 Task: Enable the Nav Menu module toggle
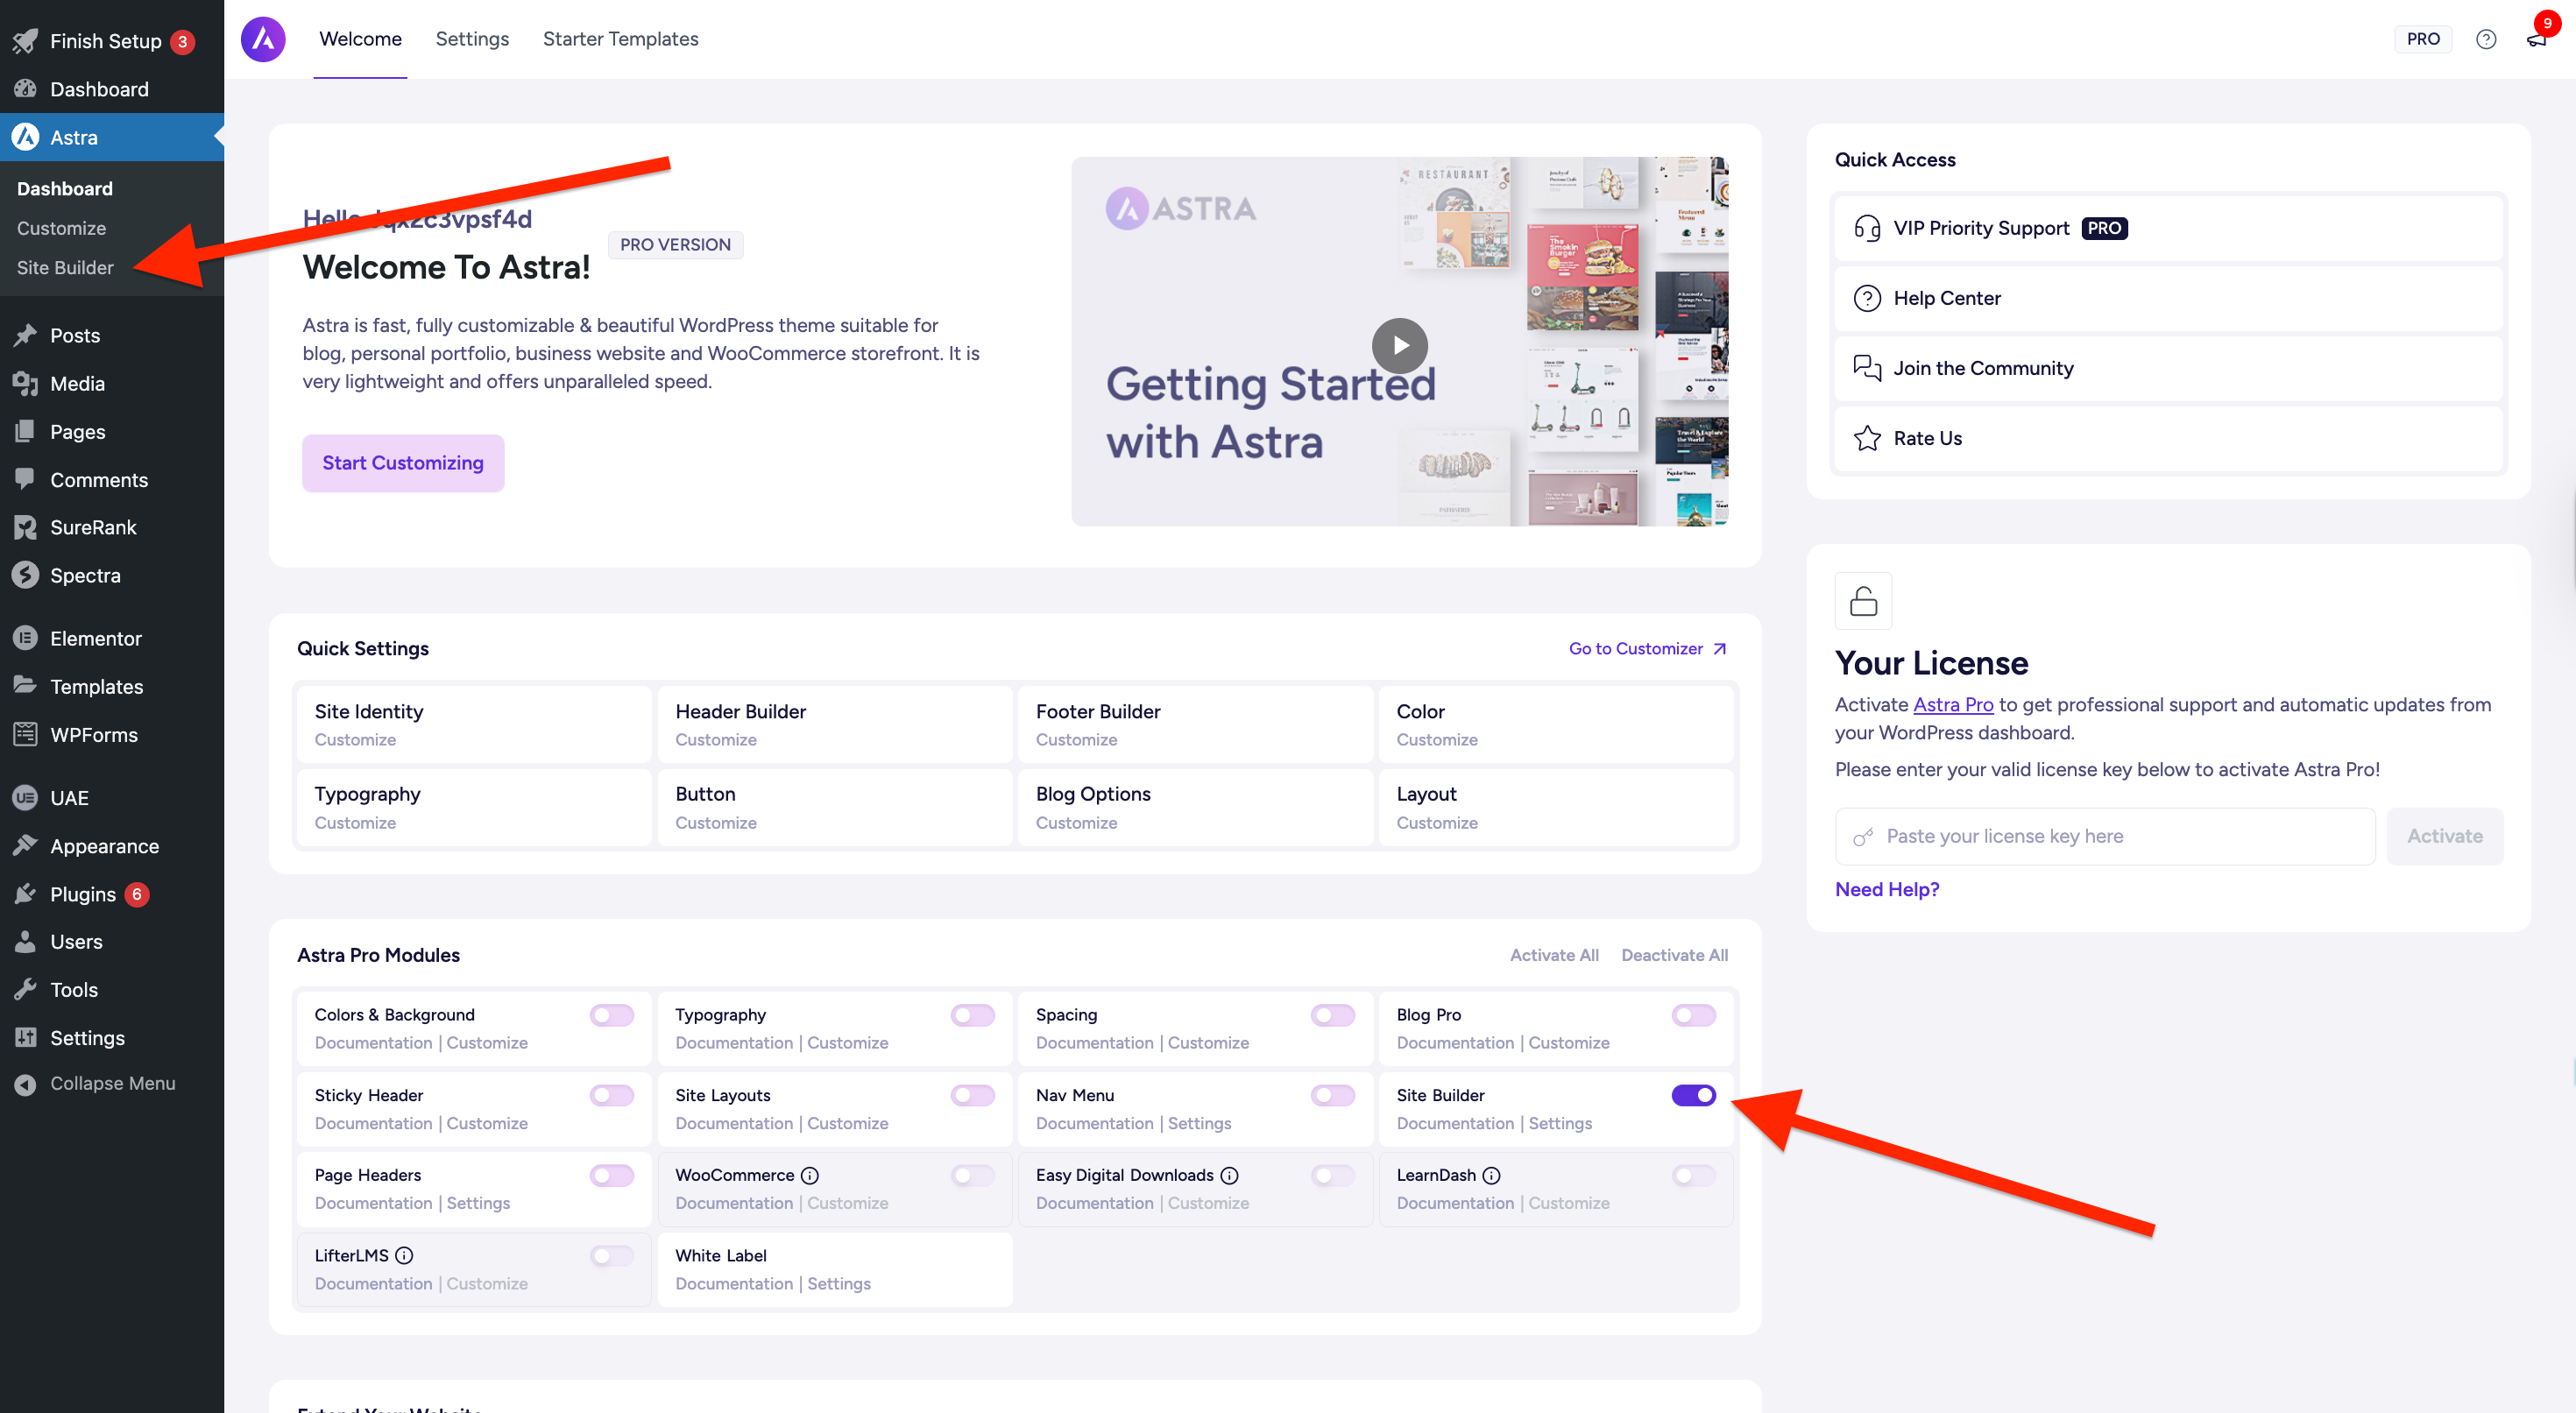click(1332, 1095)
